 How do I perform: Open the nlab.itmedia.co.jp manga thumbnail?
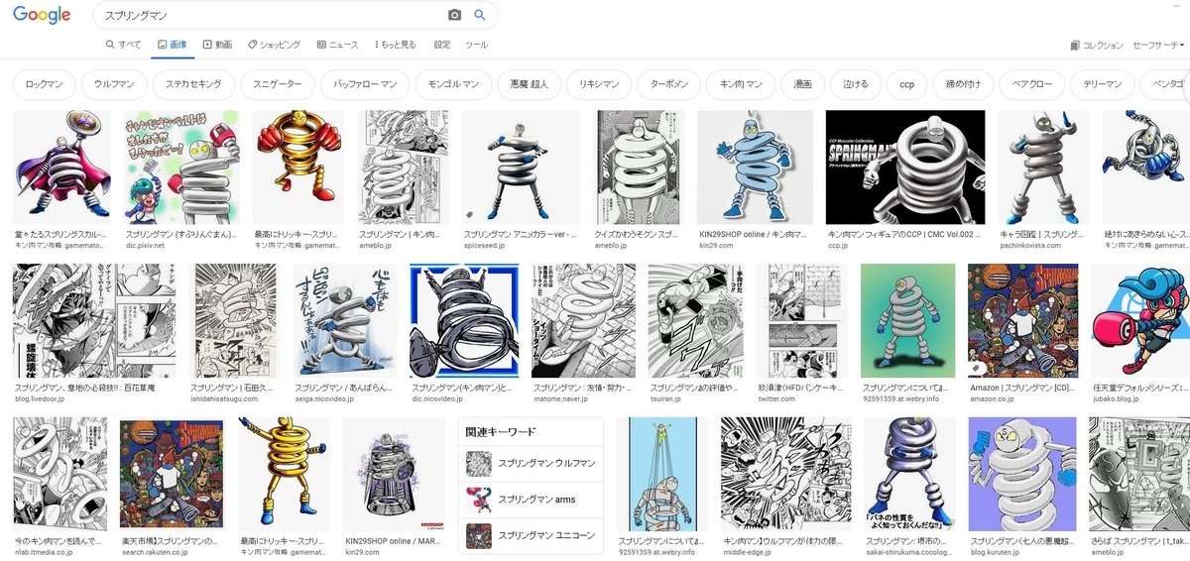point(59,475)
